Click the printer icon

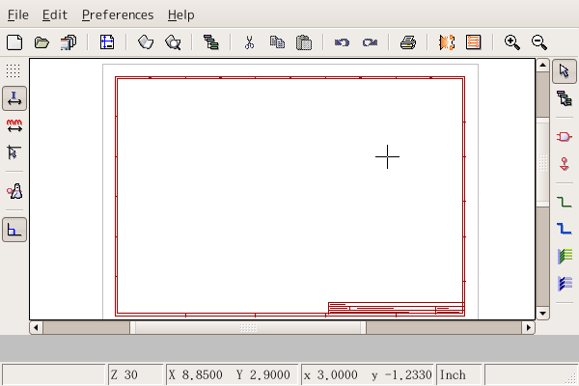(408, 42)
